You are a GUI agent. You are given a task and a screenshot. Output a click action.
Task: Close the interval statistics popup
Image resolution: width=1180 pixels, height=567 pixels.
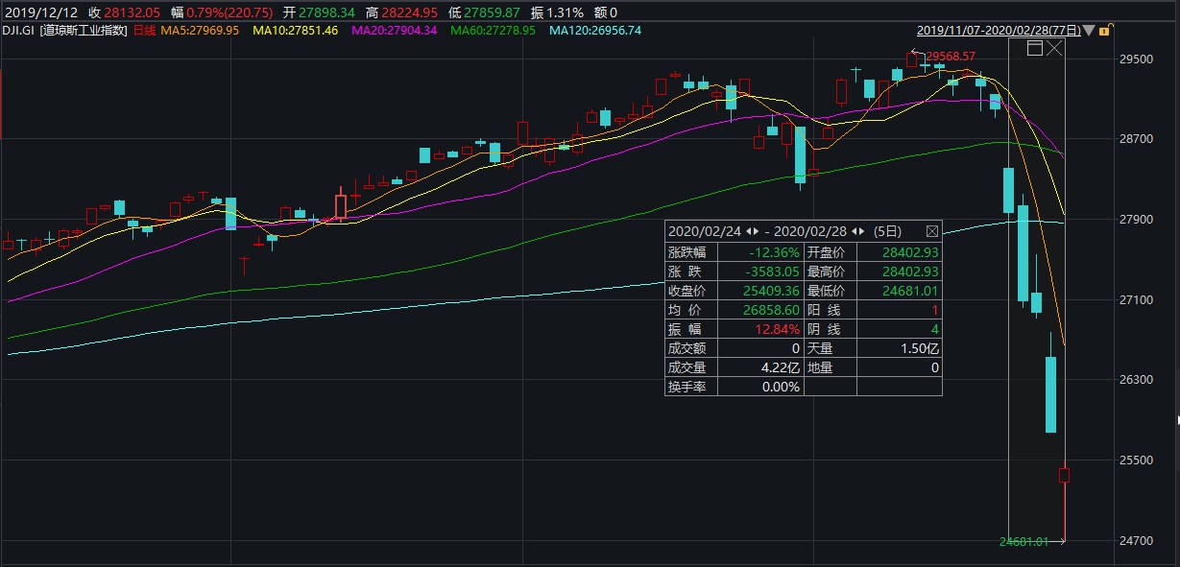(x=932, y=231)
